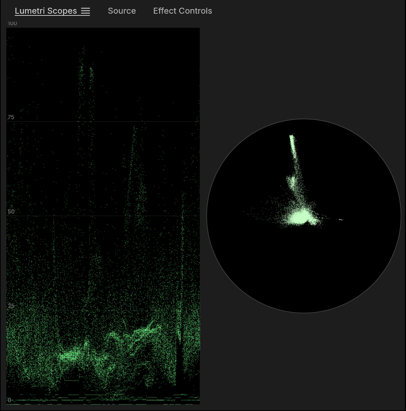Switch to the Effect Controls tab
This screenshot has width=406, height=411.
pyautogui.click(x=182, y=11)
